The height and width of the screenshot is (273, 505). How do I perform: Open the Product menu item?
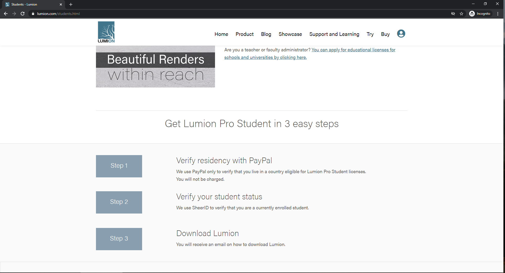coord(244,34)
